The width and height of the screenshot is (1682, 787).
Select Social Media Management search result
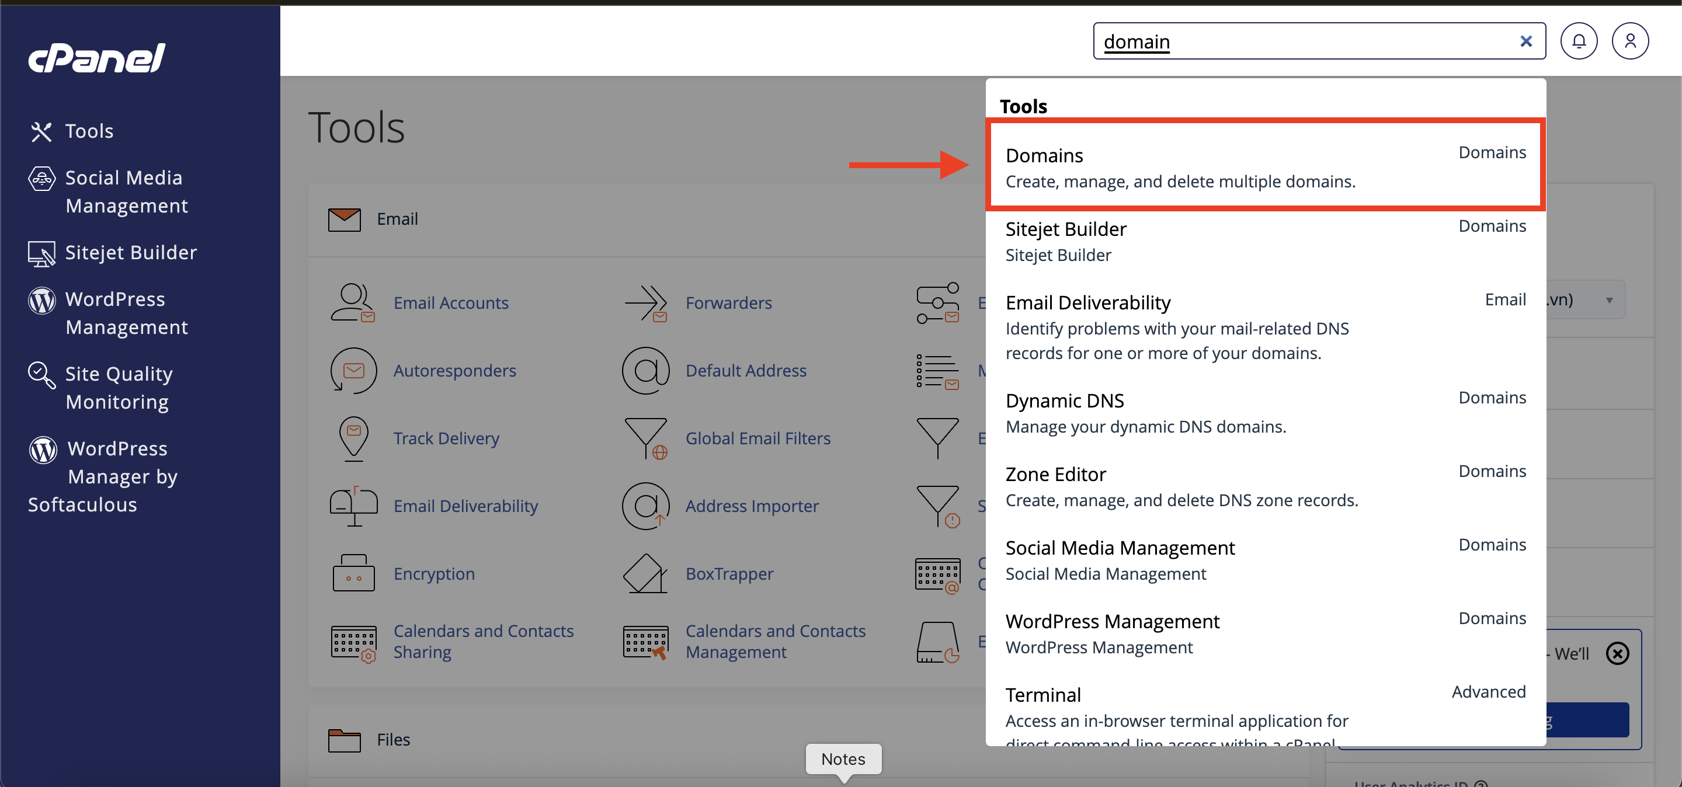coord(1266,560)
